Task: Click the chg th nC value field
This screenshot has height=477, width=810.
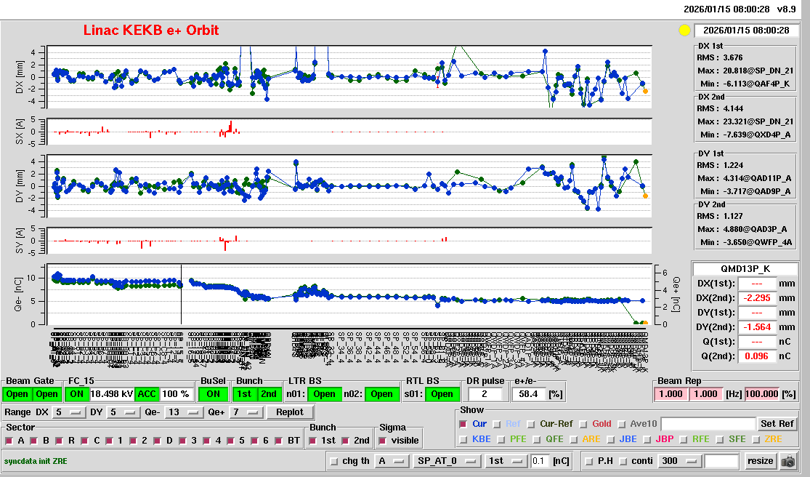Action: [540, 461]
